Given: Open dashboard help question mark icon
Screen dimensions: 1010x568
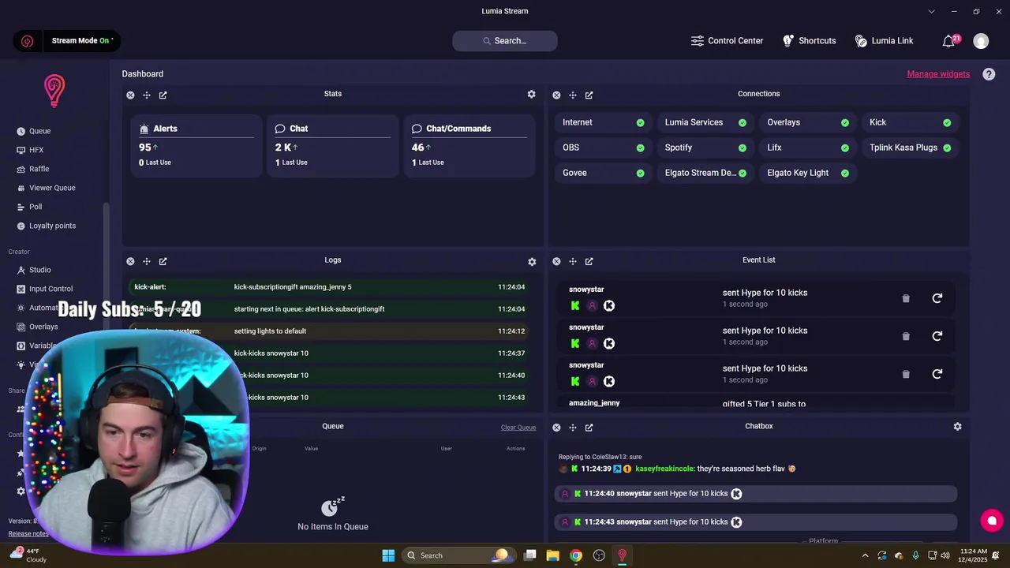Looking at the screenshot, I should click(x=989, y=74).
